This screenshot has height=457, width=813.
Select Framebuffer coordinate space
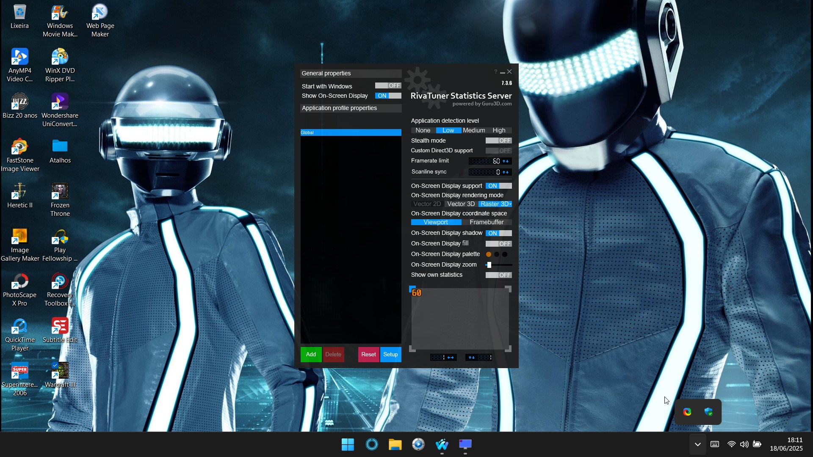(487, 222)
